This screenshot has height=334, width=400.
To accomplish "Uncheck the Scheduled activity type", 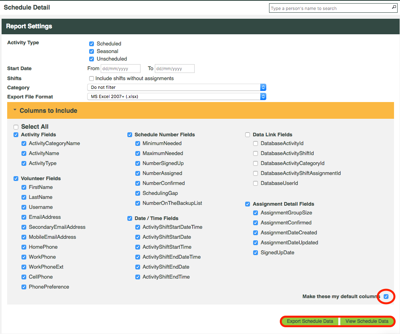I will [x=92, y=44].
